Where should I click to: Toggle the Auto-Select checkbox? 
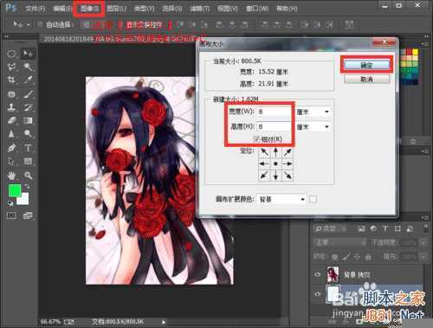click(40, 25)
